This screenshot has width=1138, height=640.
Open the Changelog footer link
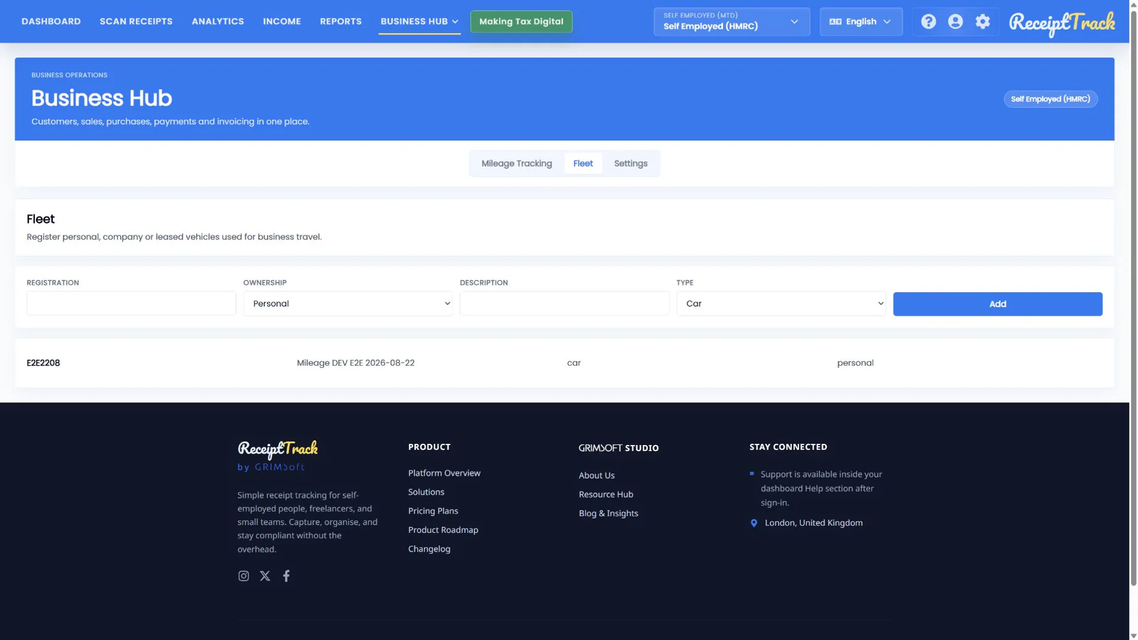click(x=429, y=549)
